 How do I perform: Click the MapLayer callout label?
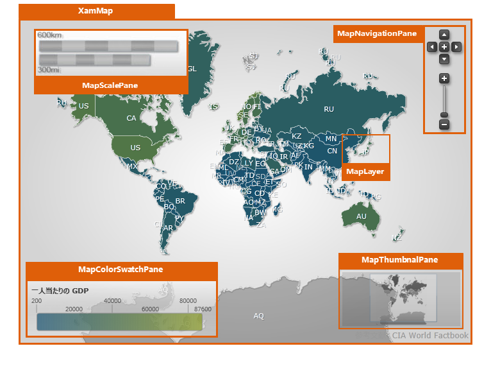[x=365, y=172]
